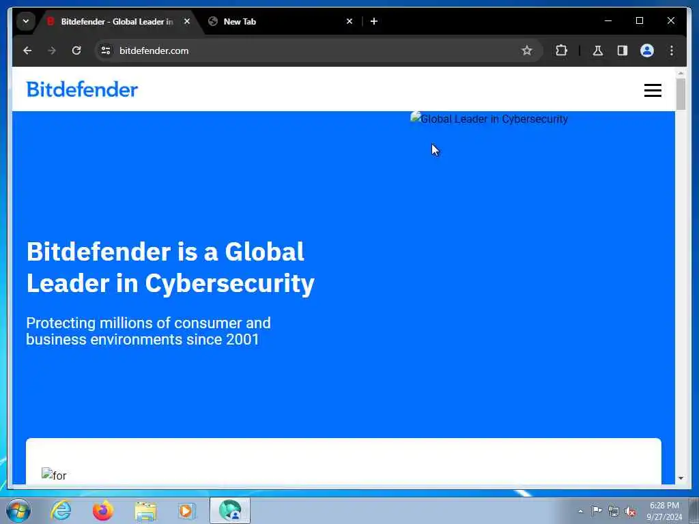This screenshot has height=524, width=699.
Task: Click the Bitdefender logo
Action: tap(82, 89)
